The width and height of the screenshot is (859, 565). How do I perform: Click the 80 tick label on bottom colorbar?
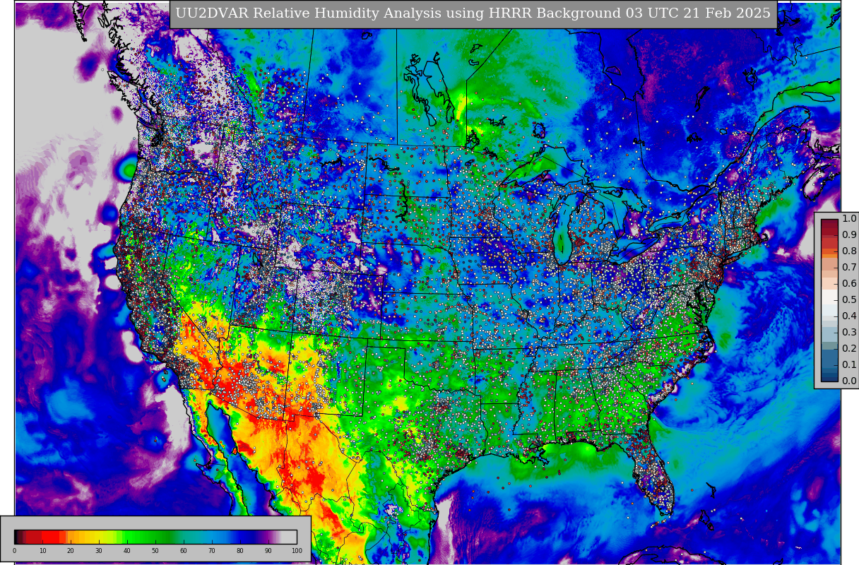pos(240,551)
